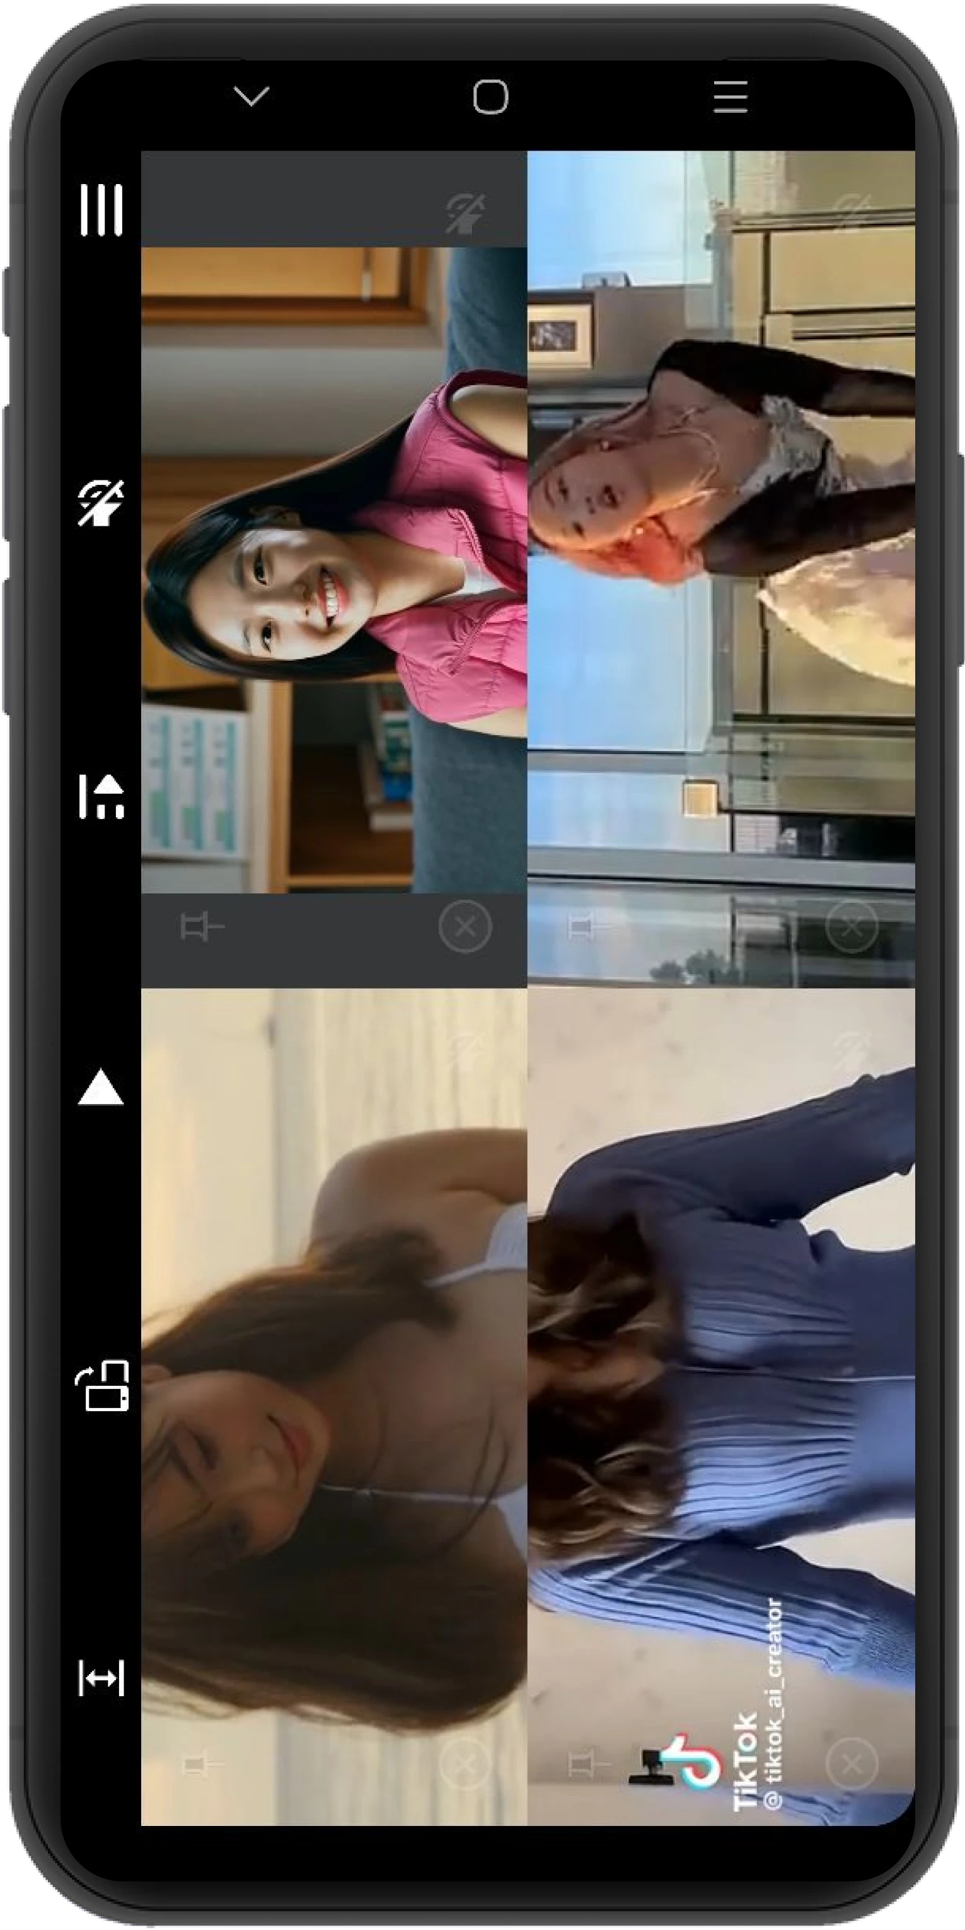Screen dimensions: 965x1930
Task: Tap the rotate screen icon in the toolbar
Action: coord(102,1385)
